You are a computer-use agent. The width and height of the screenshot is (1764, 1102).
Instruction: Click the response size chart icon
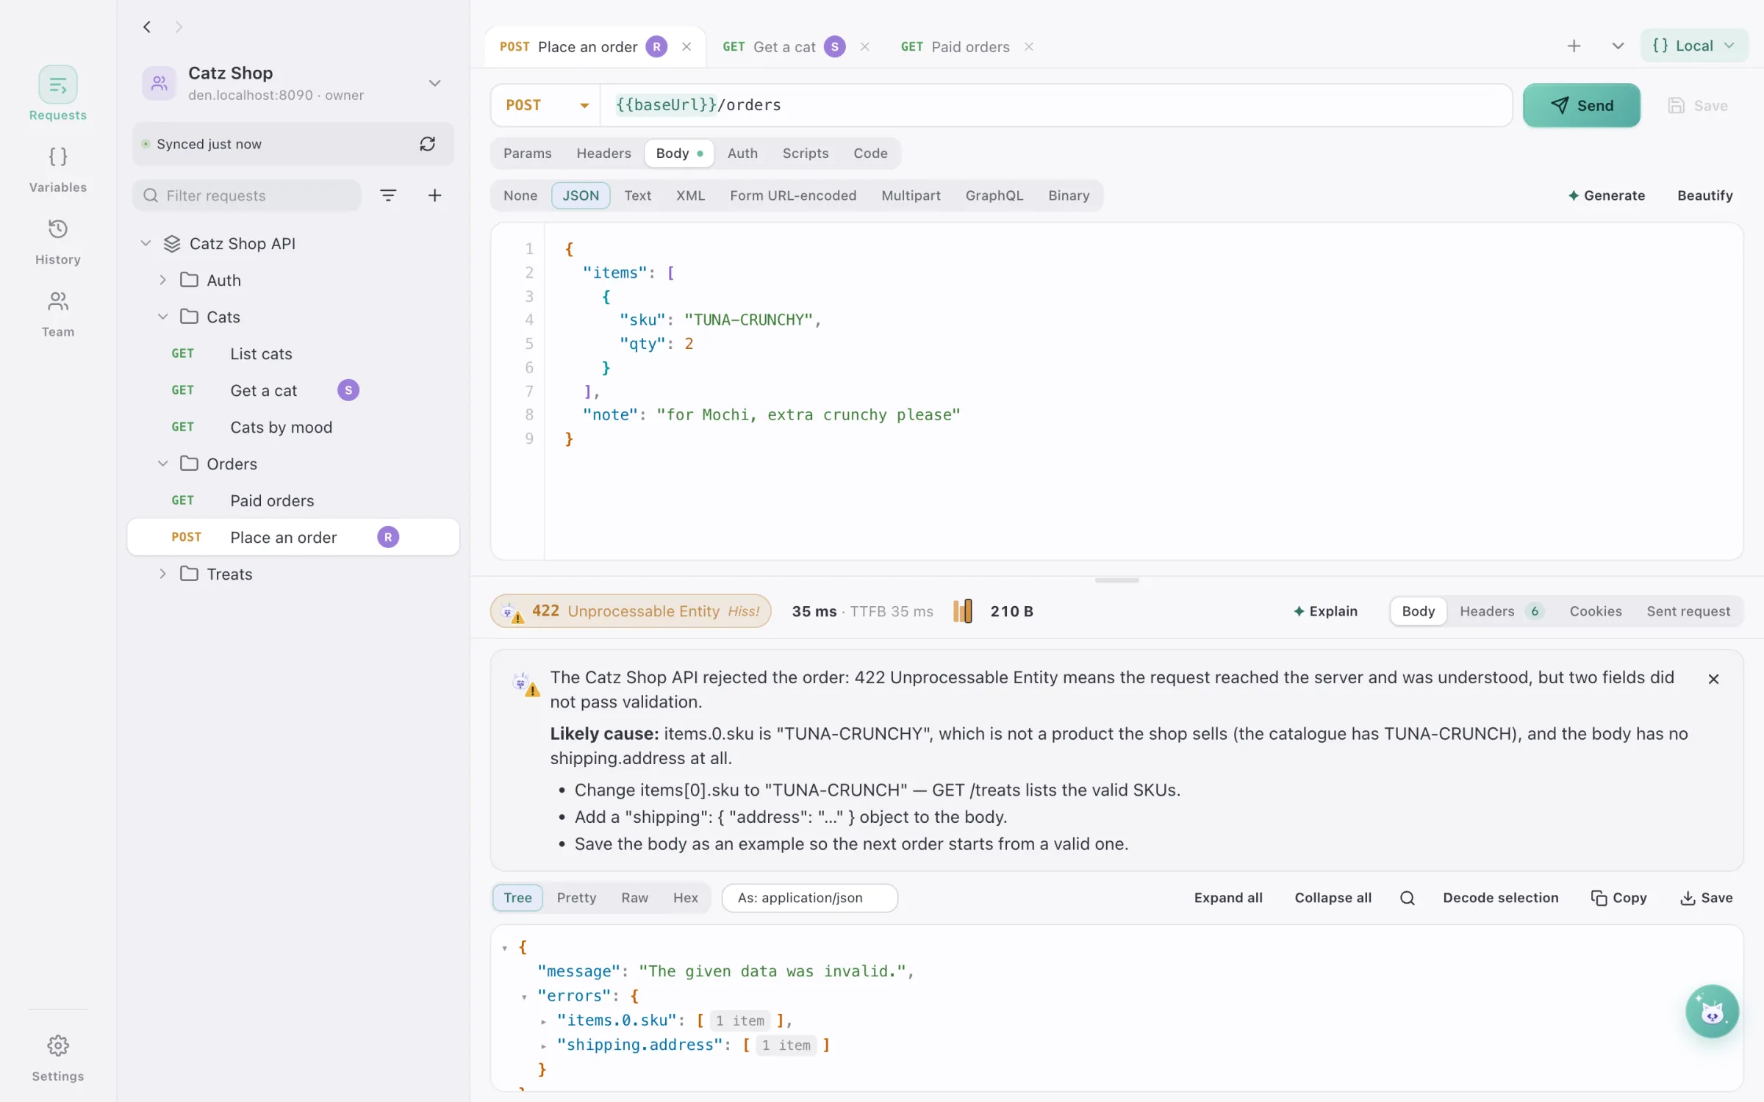tap(963, 611)
